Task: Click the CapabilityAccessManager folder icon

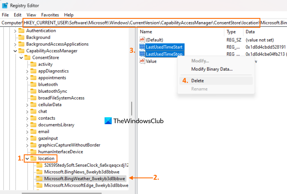Action: pos(21,51)
